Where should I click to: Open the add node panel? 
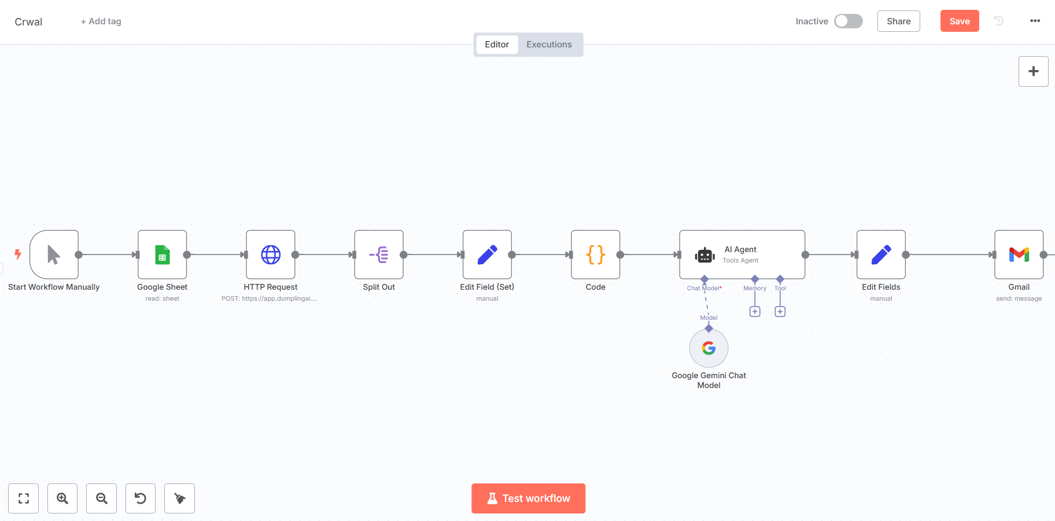pyautogui.click(x=1034, y=71)
